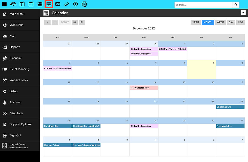
Task: Open Mail in the sidebar
Action: [x=20, y=36]
